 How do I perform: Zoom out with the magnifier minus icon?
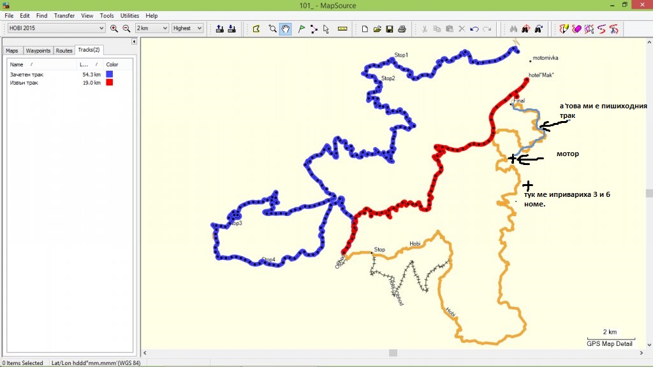click(x=127, y=28)
